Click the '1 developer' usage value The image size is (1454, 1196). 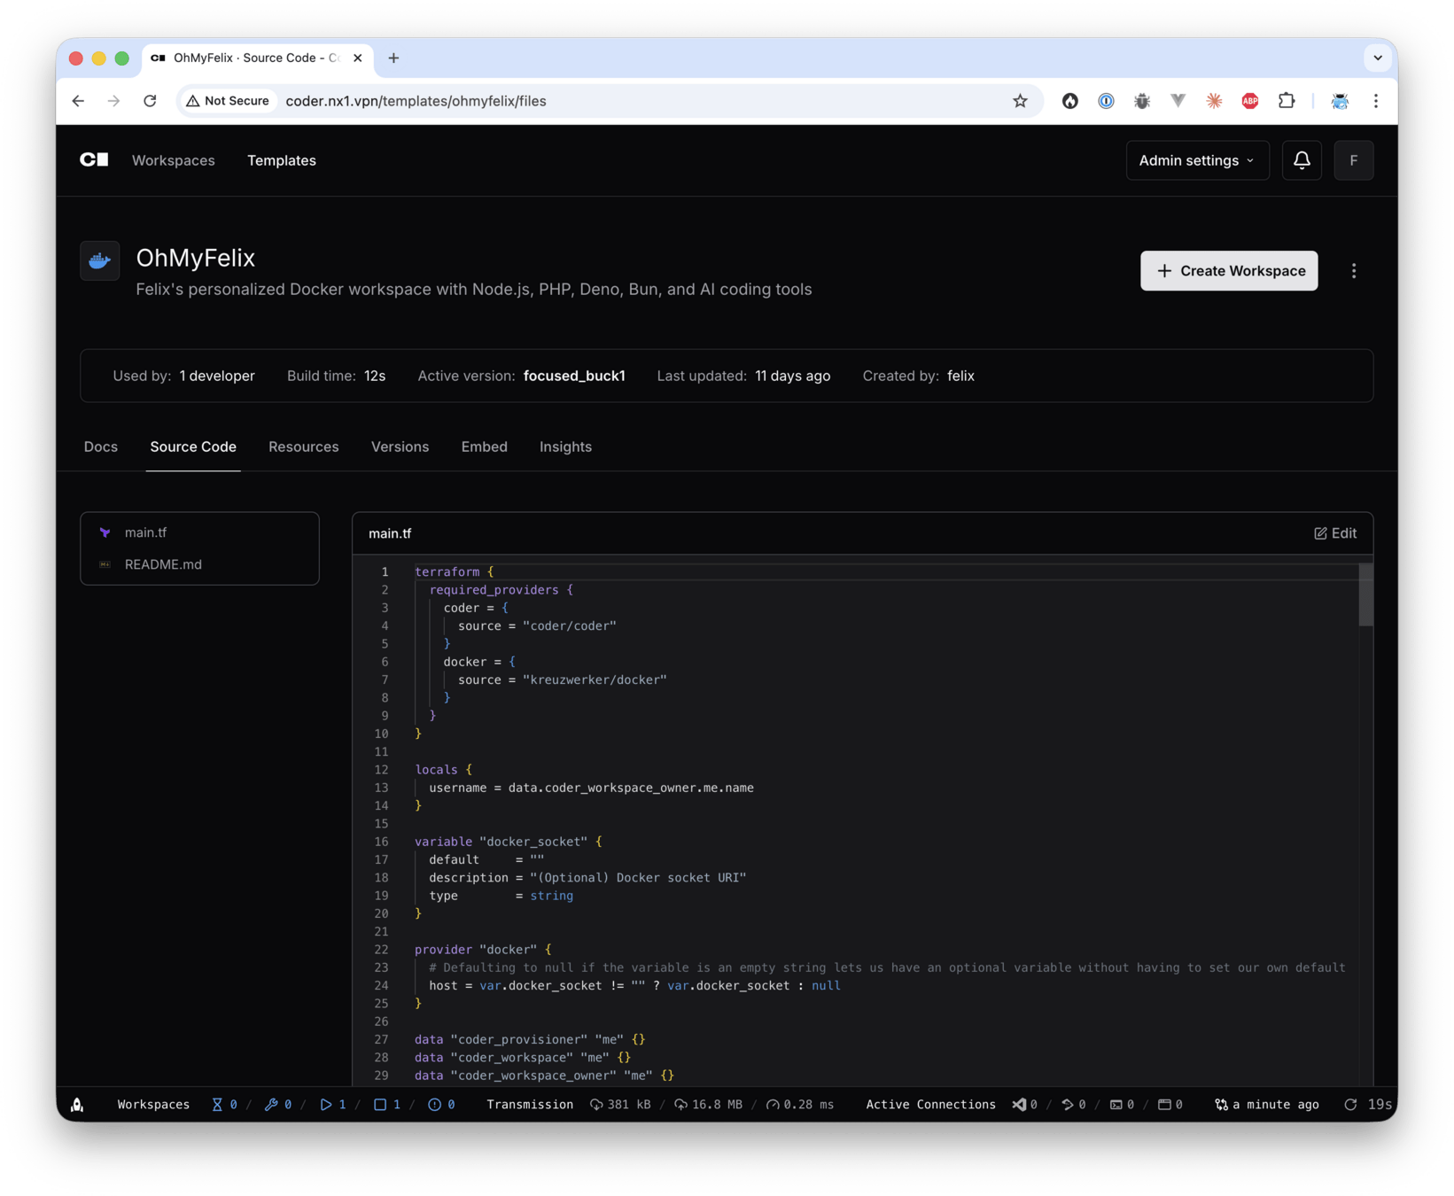(x=217, y=376)
